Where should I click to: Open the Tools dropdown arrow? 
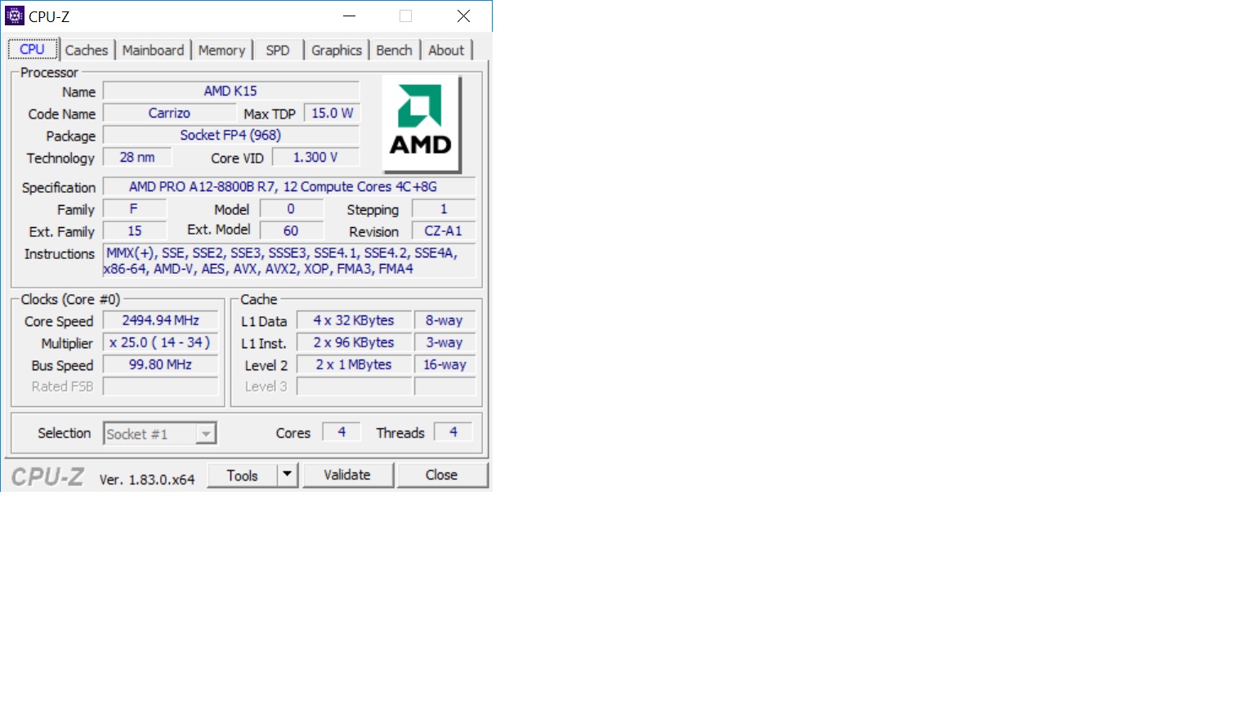click(x=287, y=475)
